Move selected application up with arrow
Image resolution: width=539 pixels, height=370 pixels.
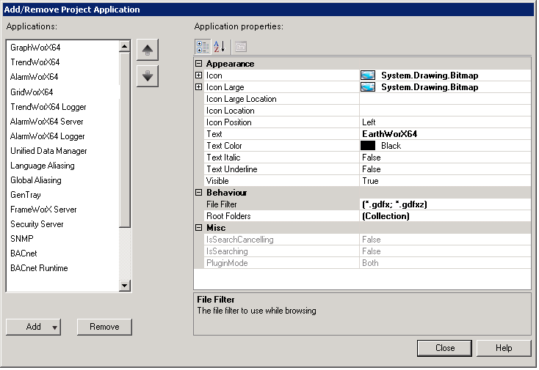coord(148,51)
